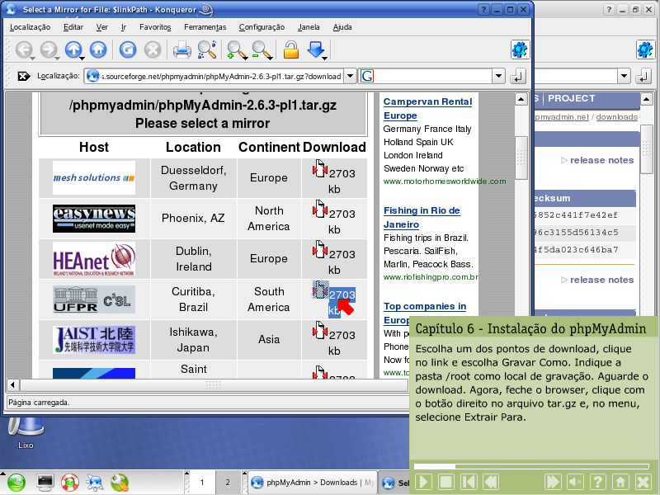Image resolution: width=660 pixels, height=495 pixels.
Task: Click the printer icon to print page
Action: (x=181, y=50)
